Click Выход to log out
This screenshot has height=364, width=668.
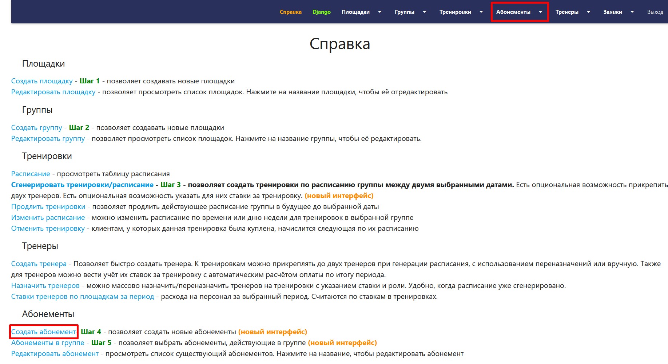[x=655, y=12]
